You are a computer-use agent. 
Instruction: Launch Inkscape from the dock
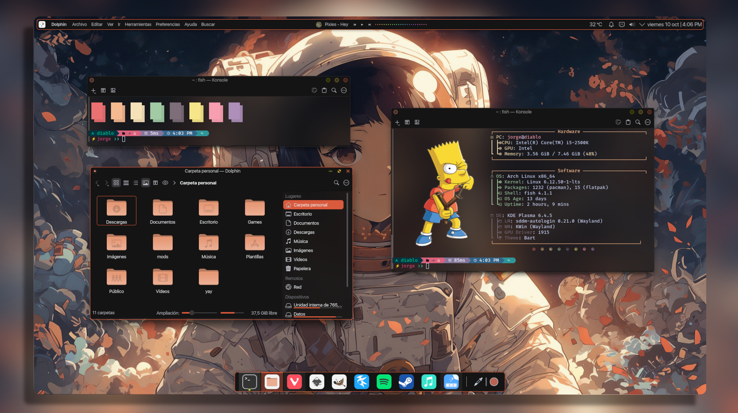(317, 382)
